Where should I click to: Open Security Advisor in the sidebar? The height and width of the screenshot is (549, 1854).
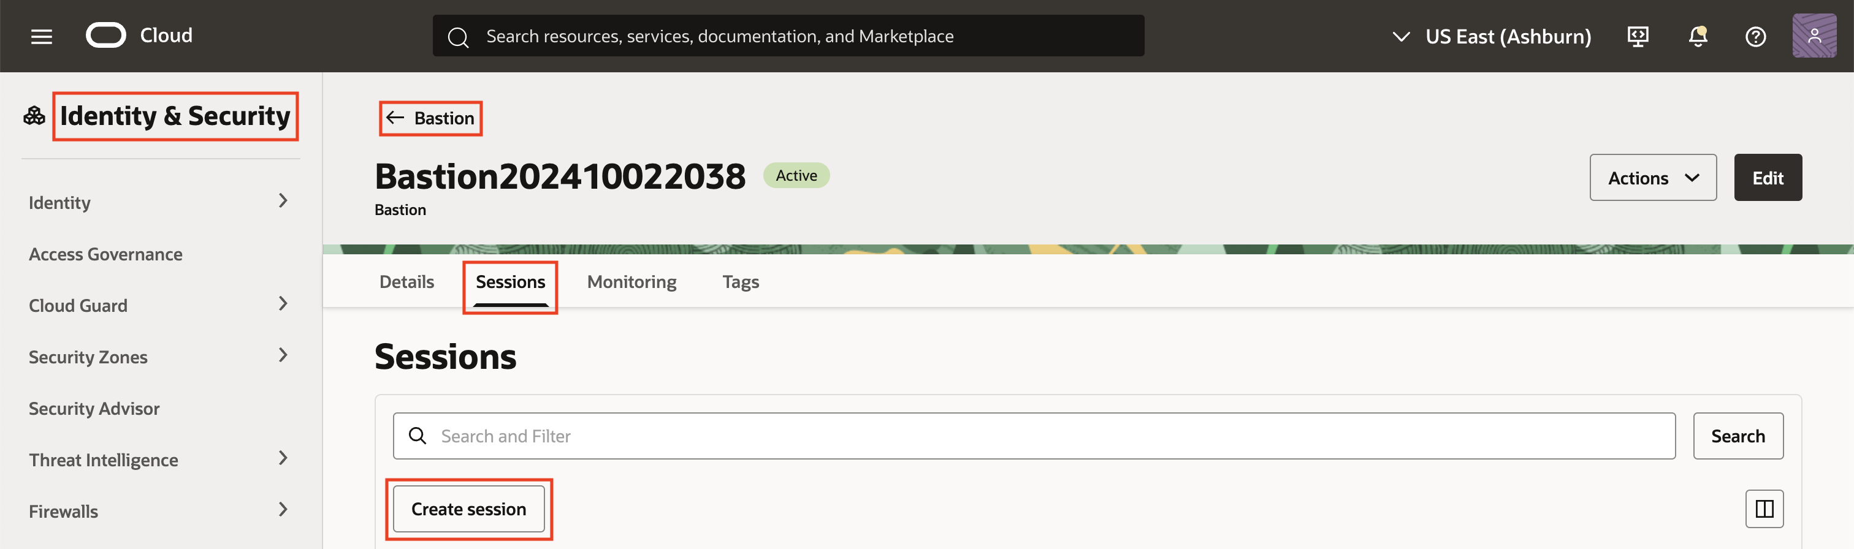(94, 409)
